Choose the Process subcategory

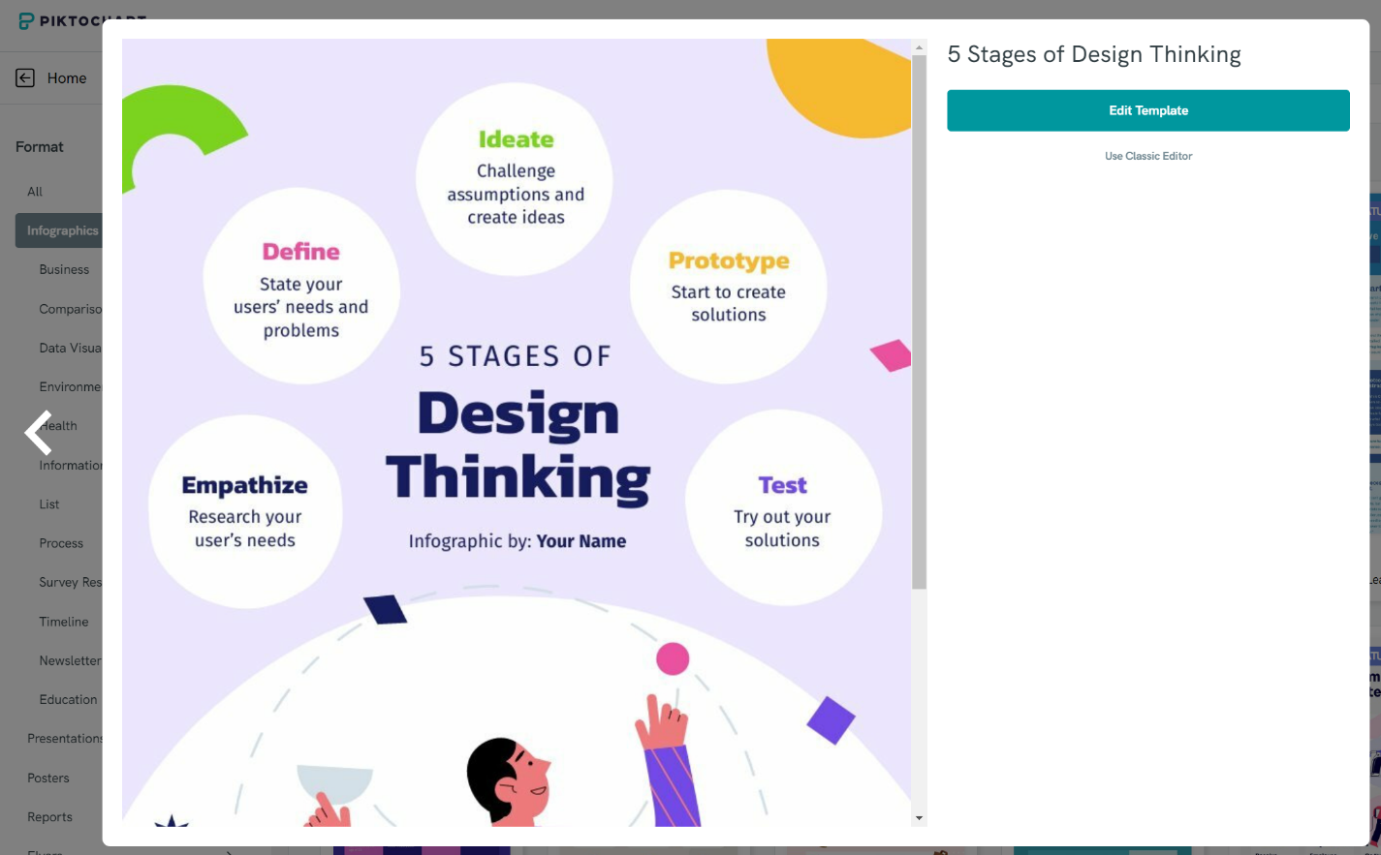coord(61,543)
